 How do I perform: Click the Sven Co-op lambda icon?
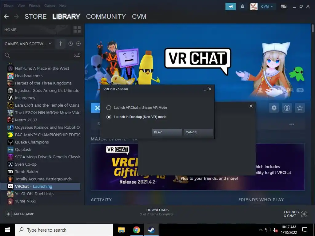point(10,164)
